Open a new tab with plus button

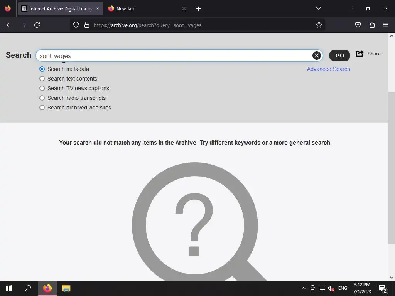coord(199,9)
